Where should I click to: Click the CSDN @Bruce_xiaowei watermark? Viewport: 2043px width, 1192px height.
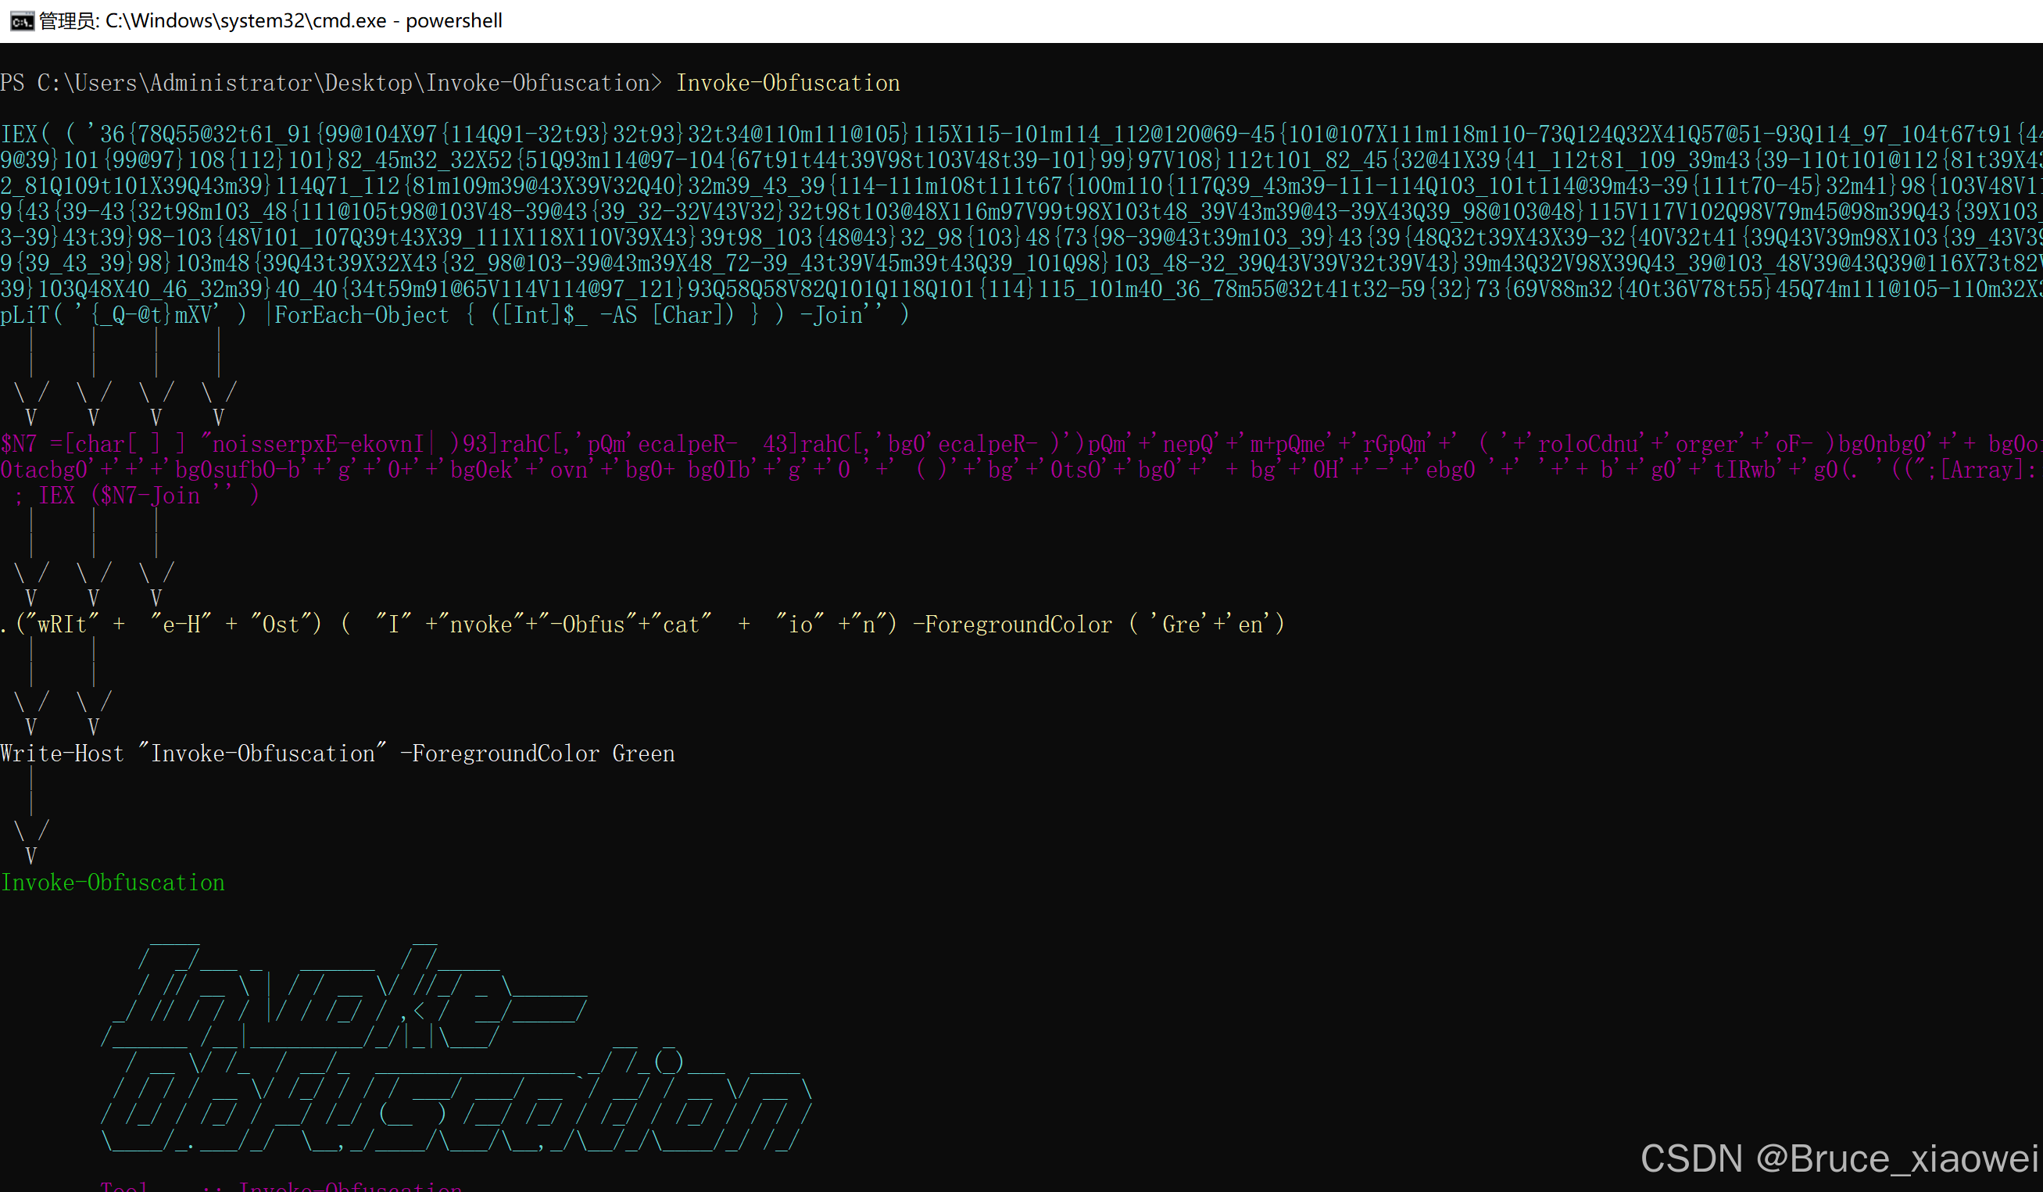click(1839, 1158)
